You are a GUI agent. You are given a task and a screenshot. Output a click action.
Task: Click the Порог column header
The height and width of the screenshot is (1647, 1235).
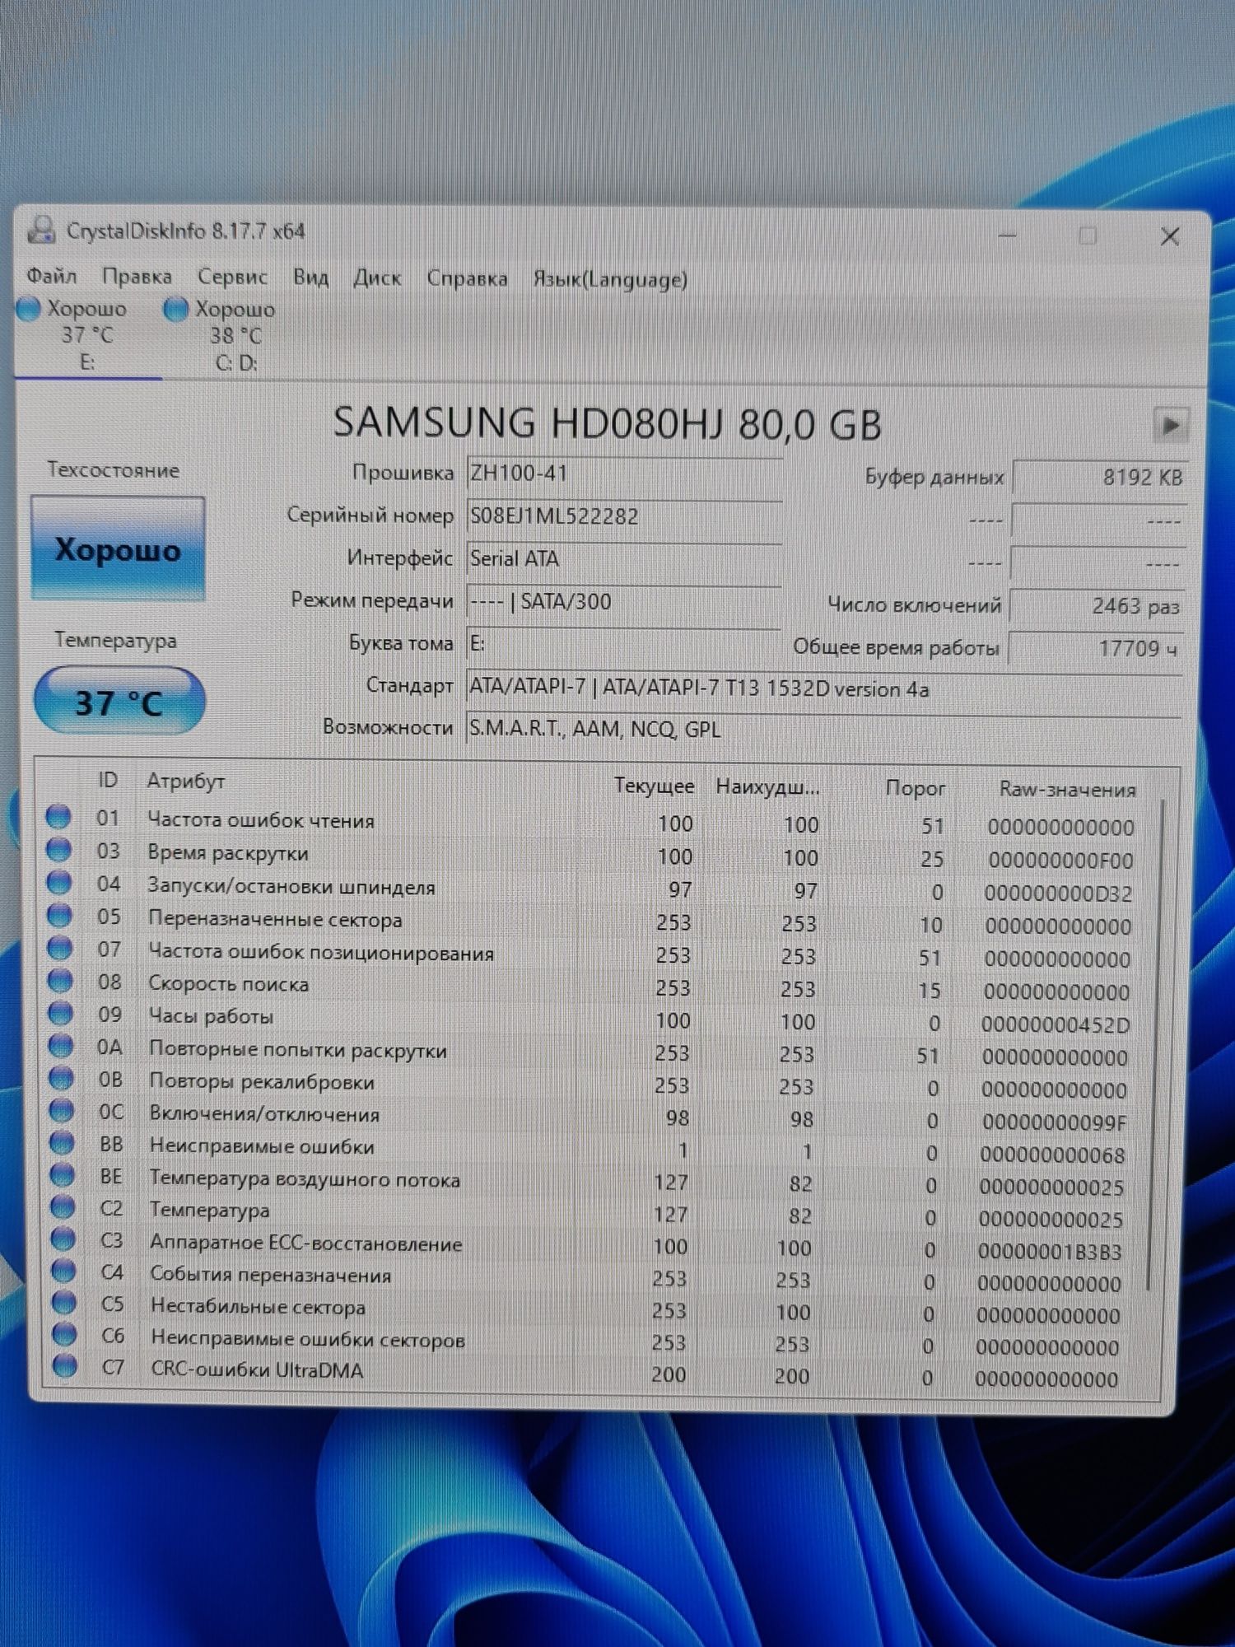[x=915, y=788]
